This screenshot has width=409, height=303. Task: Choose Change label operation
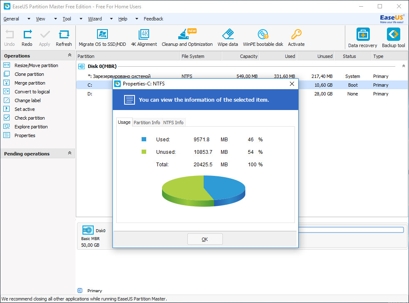[x=27, y=100]
